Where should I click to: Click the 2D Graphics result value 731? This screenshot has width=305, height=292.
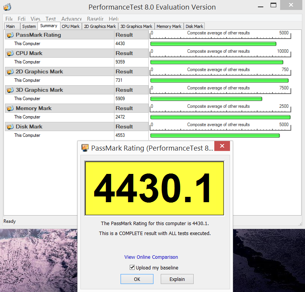119,80
